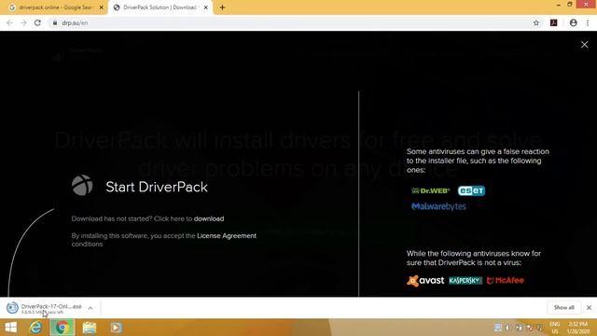This screenshot has height=336, width=597.
Task: View site info via the padlock icon
Action: point(55,22)
